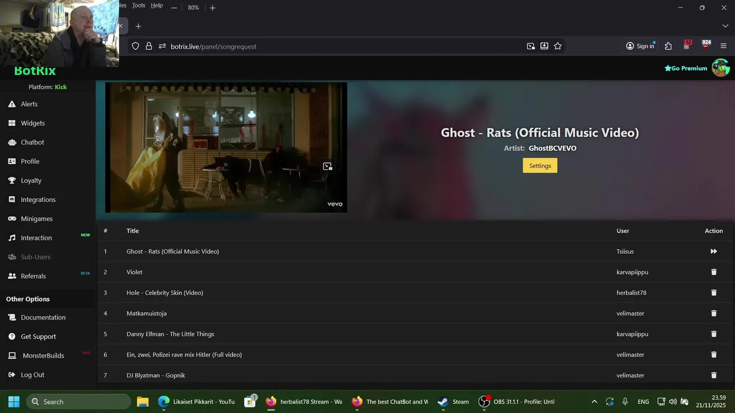The image size is (735, 413).
Task: Zoom out with the minus button
Action: pos(174,7)
